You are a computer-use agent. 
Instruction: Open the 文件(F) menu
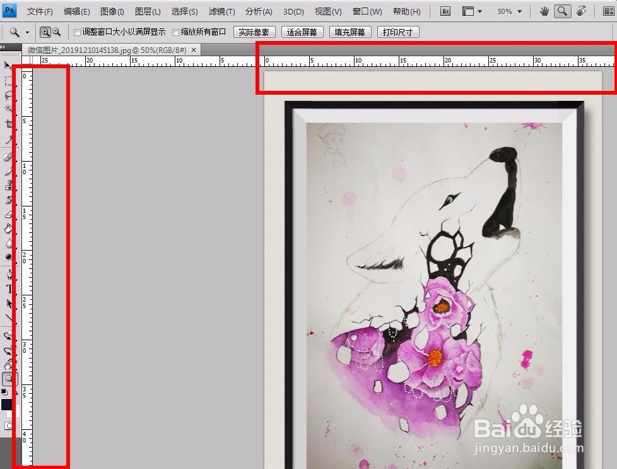[40, 12]
